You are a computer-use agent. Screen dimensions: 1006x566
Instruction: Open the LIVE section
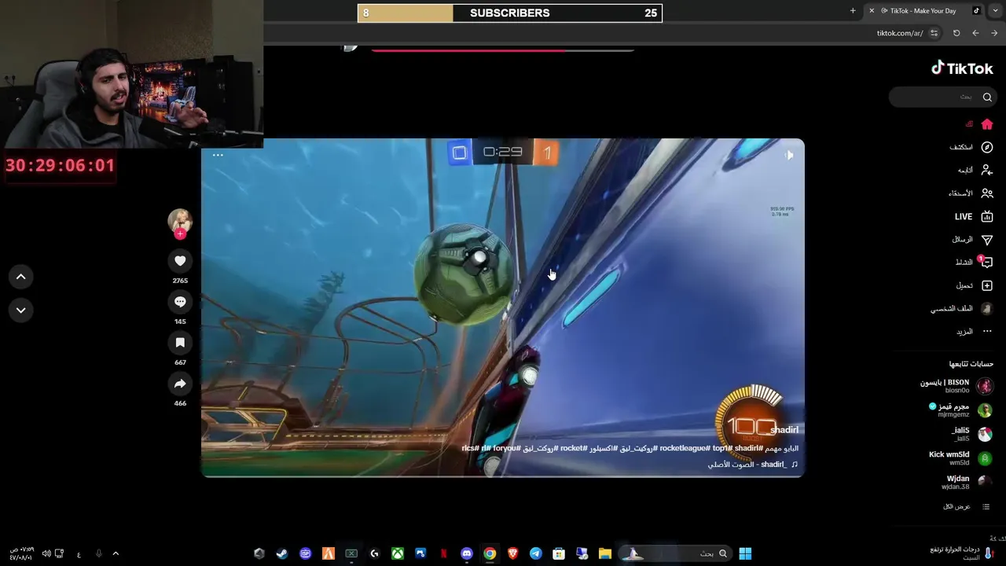click(x=974, y=216)
